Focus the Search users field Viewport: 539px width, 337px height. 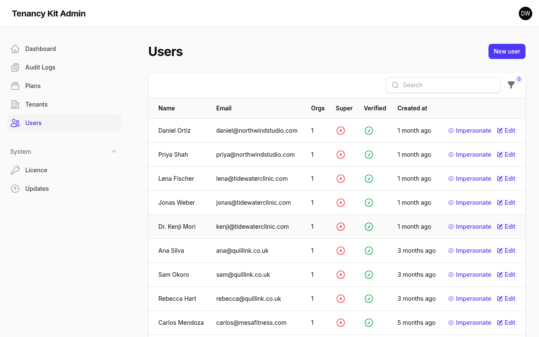(443, 85)
